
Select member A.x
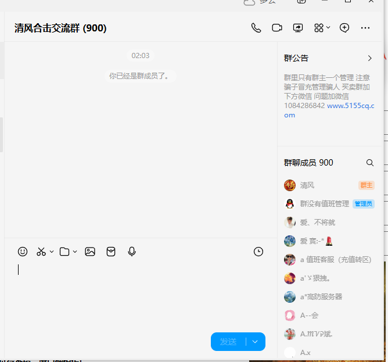click(329, 352)
